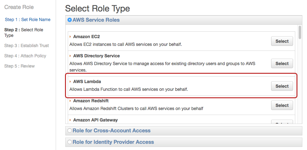The image size is (307, 150).
Task: Click the role list scrollbar thumb
Action: pyautogui.click(x=300, y=33)
